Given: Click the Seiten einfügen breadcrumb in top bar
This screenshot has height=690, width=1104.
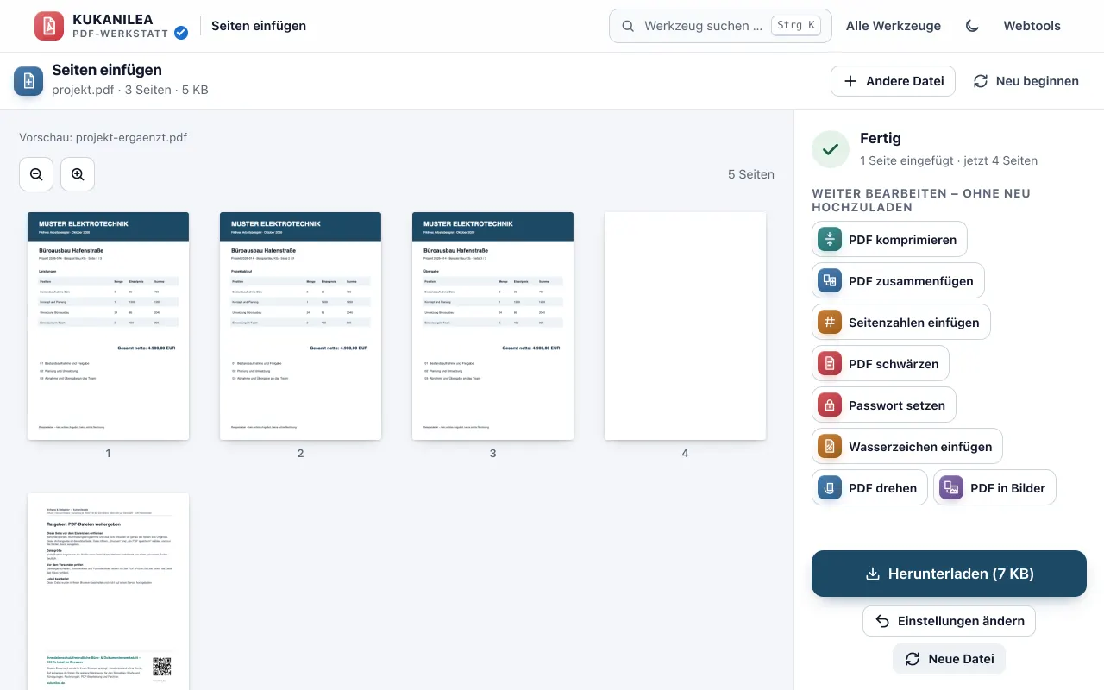Looking at the screenshot, I should pos(259,26).
